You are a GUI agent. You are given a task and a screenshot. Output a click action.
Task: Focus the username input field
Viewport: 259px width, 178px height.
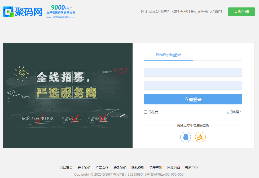click(x=193, y=72)
